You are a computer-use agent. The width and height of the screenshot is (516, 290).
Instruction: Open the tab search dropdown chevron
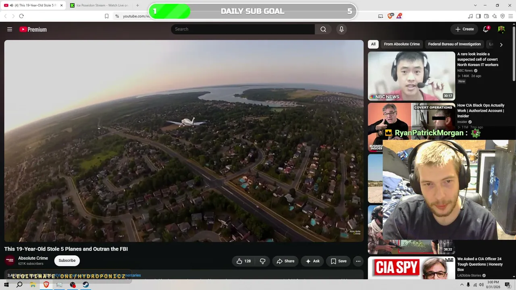[475, 5]
